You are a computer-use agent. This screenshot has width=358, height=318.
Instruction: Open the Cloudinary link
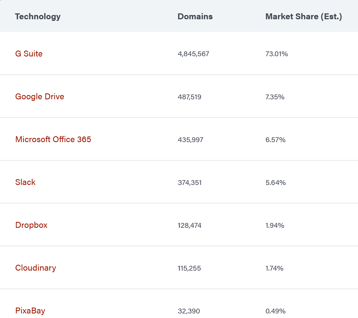pyautogui.click(x=36, y=268)
